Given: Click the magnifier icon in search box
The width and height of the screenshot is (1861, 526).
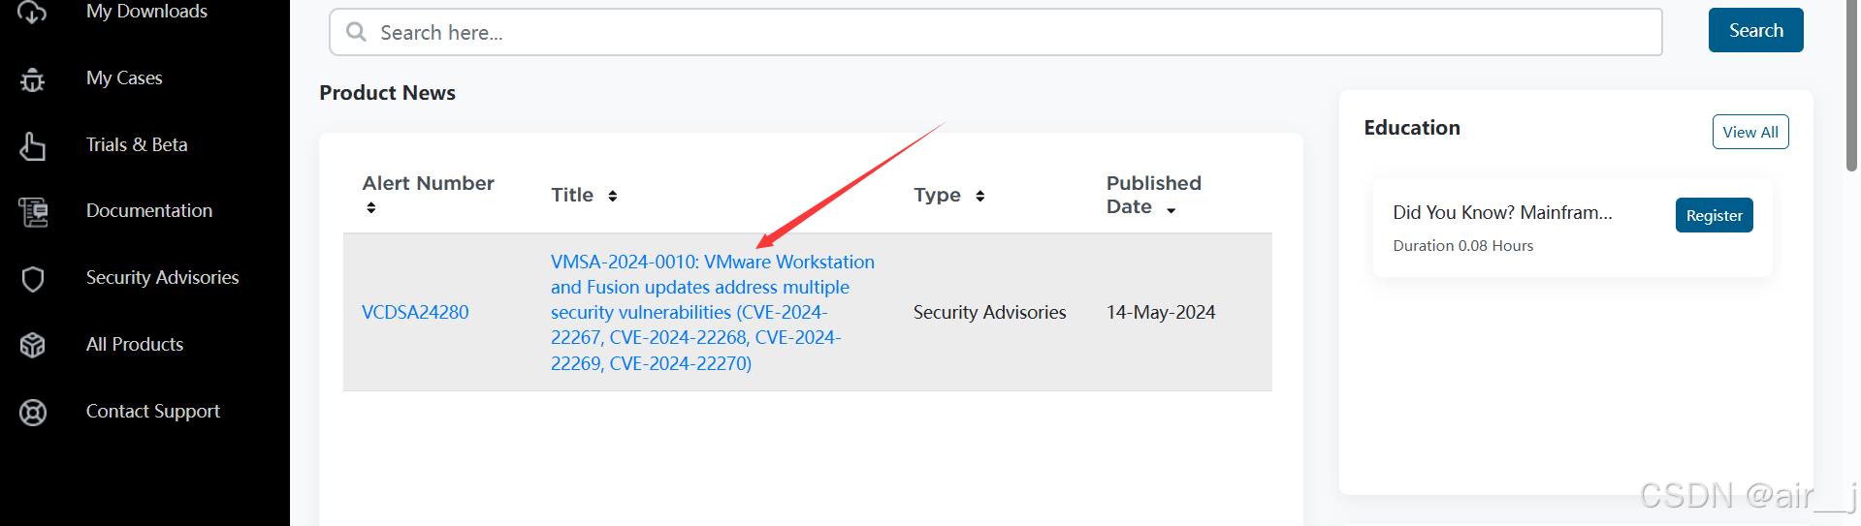Looking at the screenshot, I should coord(356,32).
